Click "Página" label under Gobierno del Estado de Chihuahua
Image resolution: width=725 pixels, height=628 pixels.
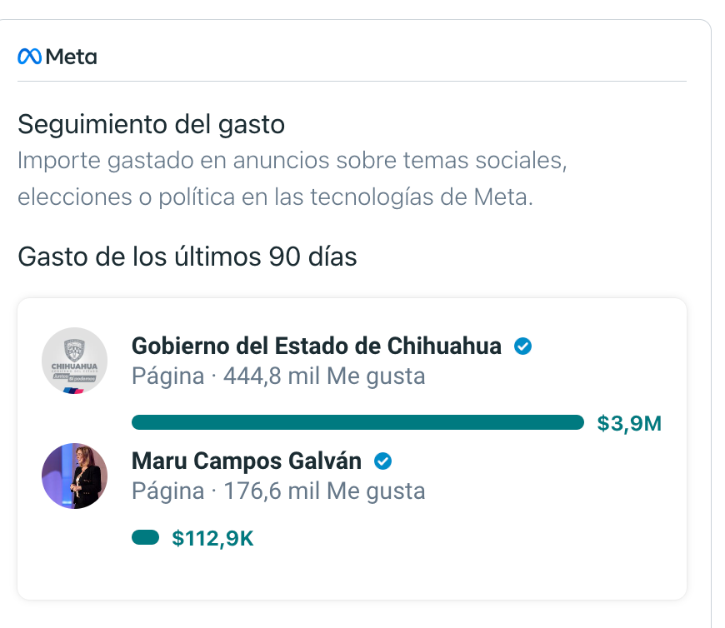(167, 376)
